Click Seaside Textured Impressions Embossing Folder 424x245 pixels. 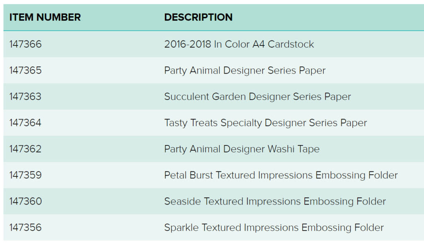click(275, 201)
